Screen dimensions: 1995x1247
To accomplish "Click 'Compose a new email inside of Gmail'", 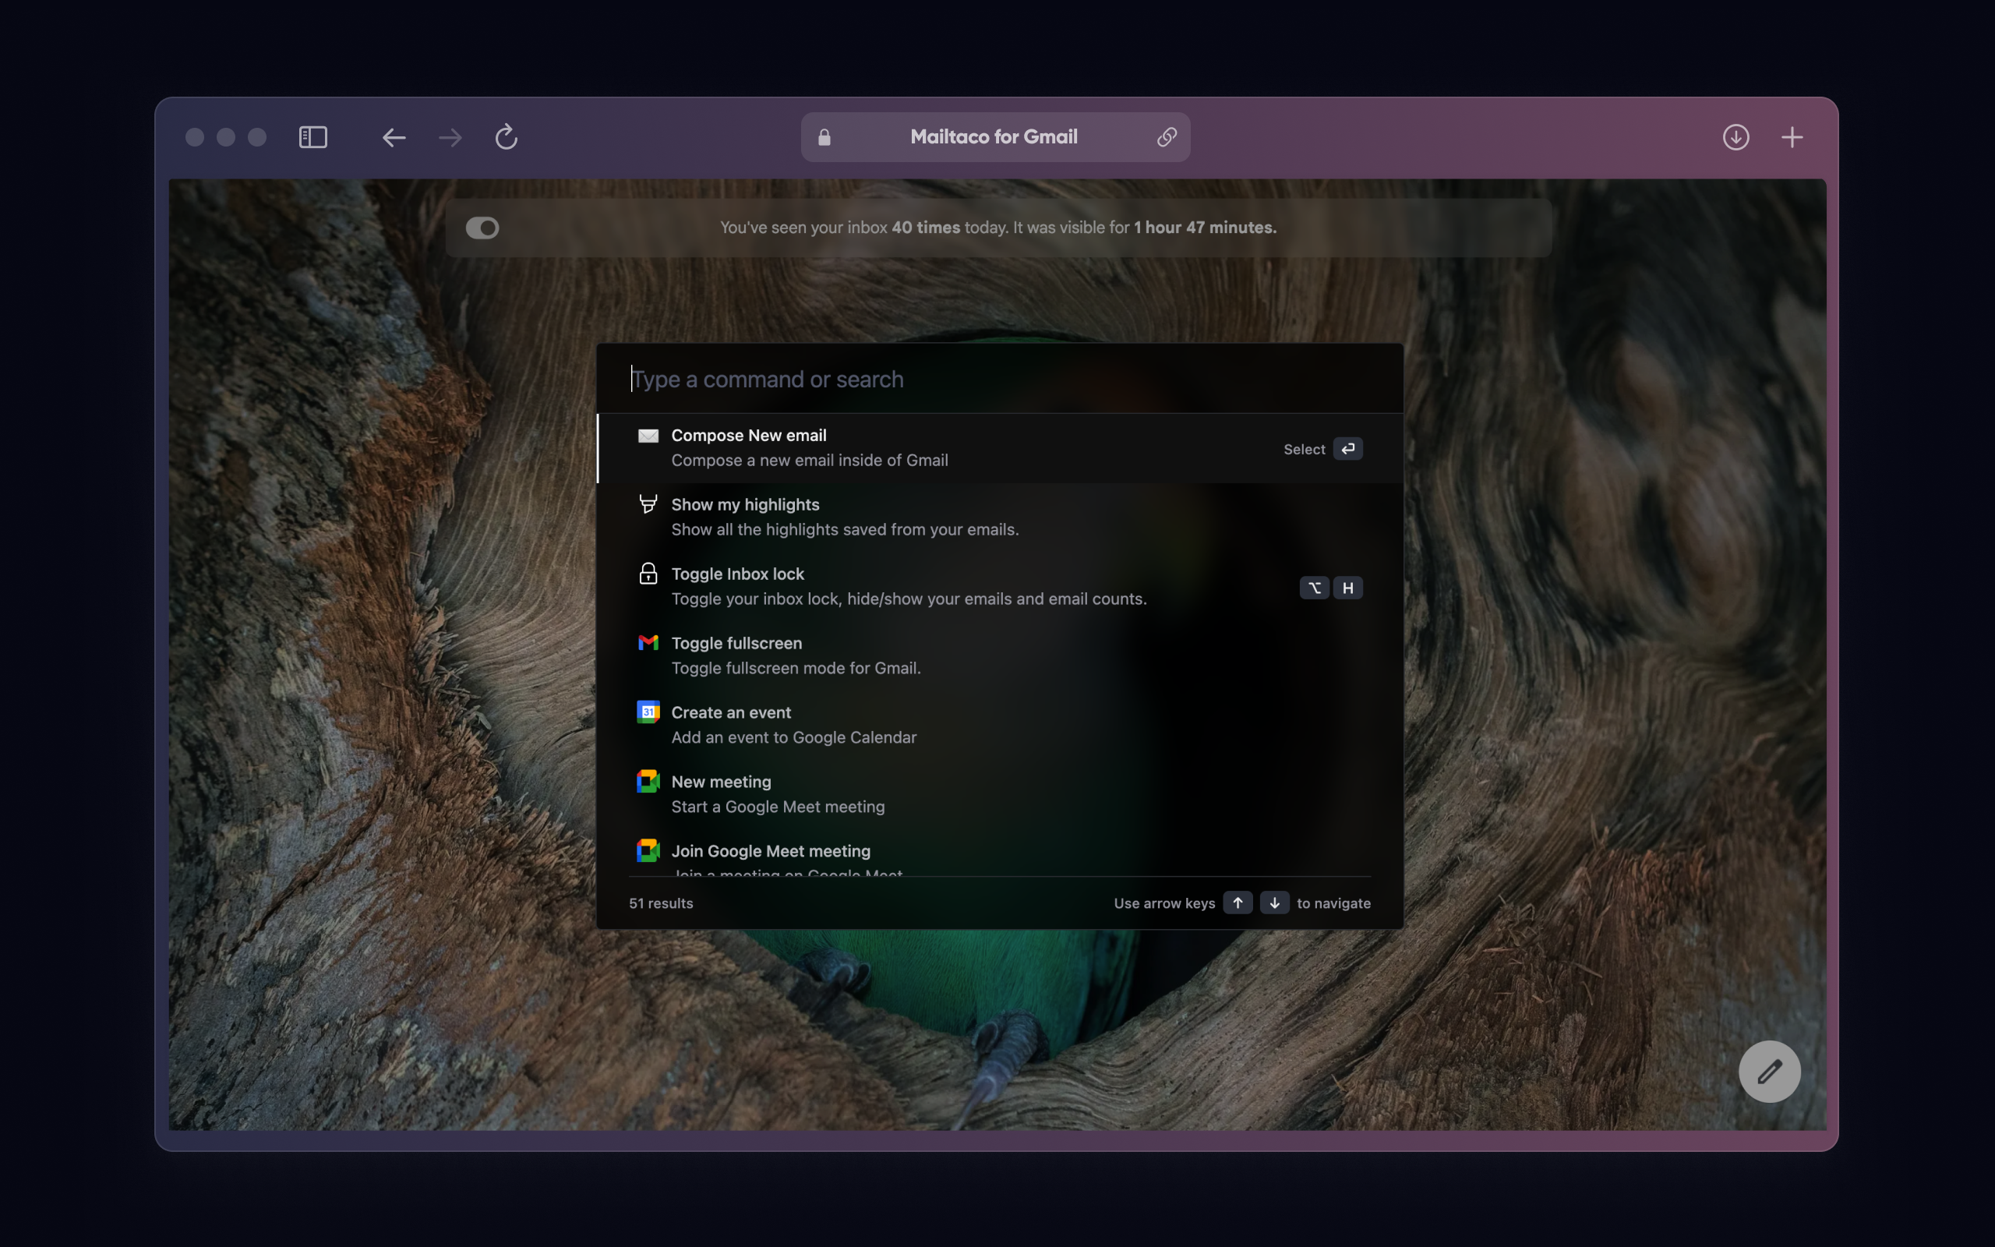I will (810, 460).
